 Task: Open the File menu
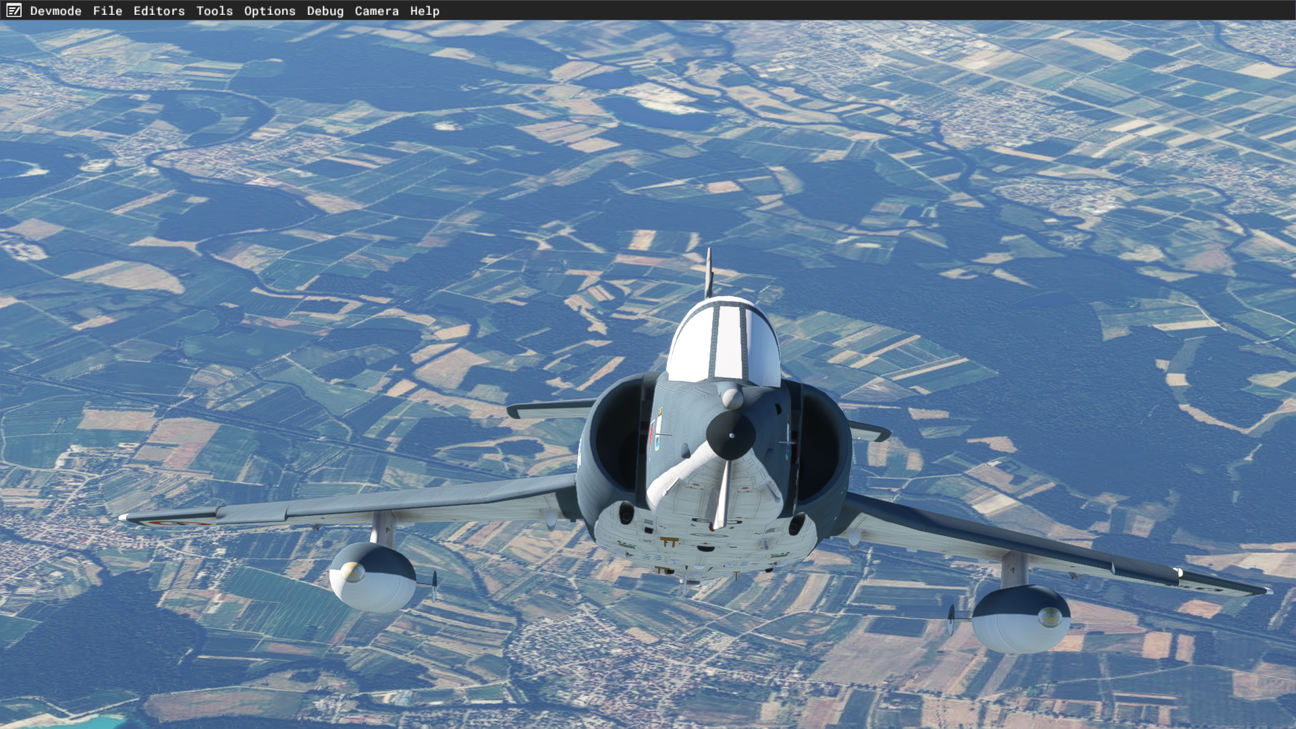pyautogui.click(x=107, y=11)
